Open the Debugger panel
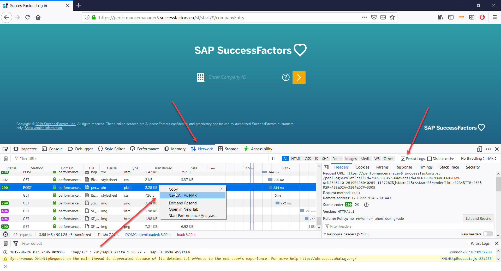The image size is (501, 271). (x=80, y=149)
